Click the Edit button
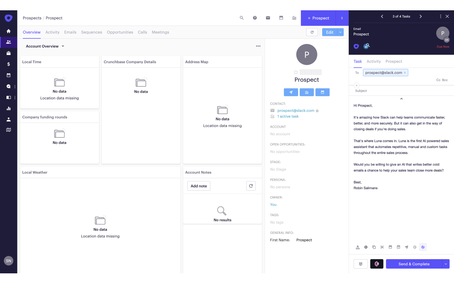Image resolution: width=454 pixels, height=284 pixels. (330, 32)
